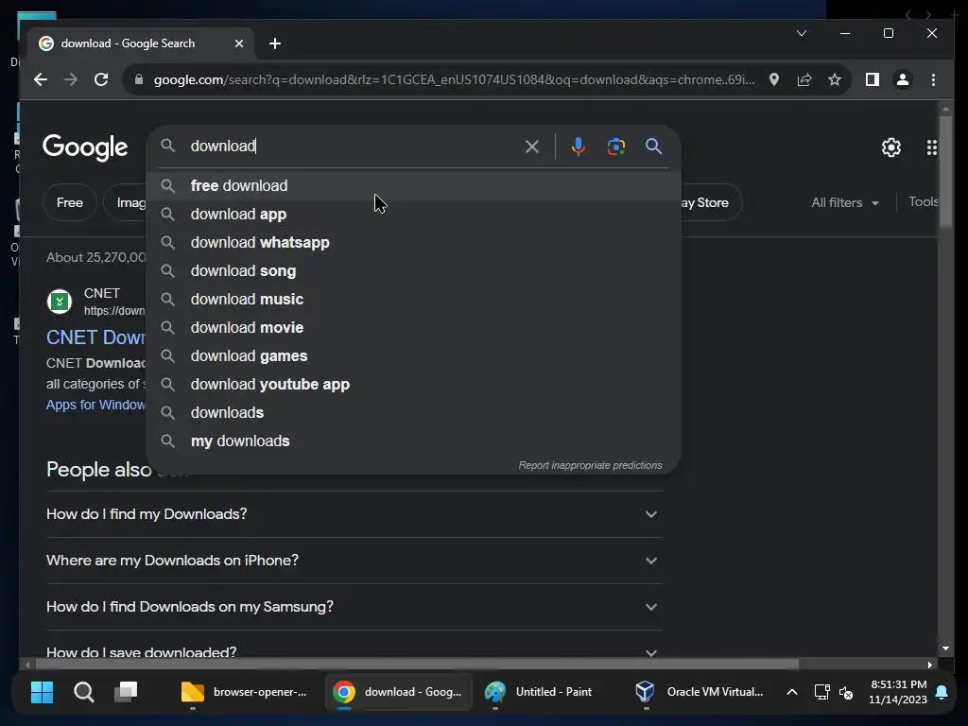The image size is (968, 726).
Task: Open taskbar clock and date
Action: point(898,692)
